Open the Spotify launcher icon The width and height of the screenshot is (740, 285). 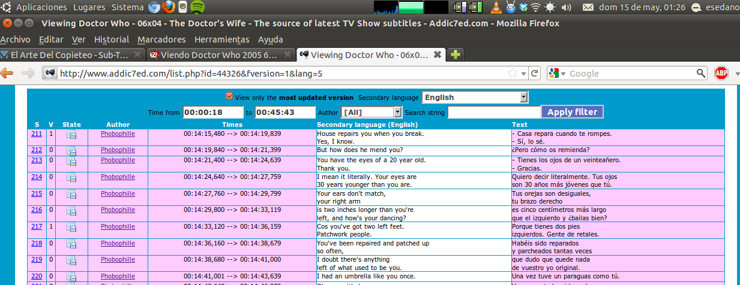tap(197, 7)
